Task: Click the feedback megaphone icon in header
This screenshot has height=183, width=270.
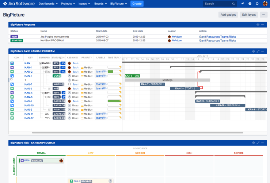Action: 243,4
